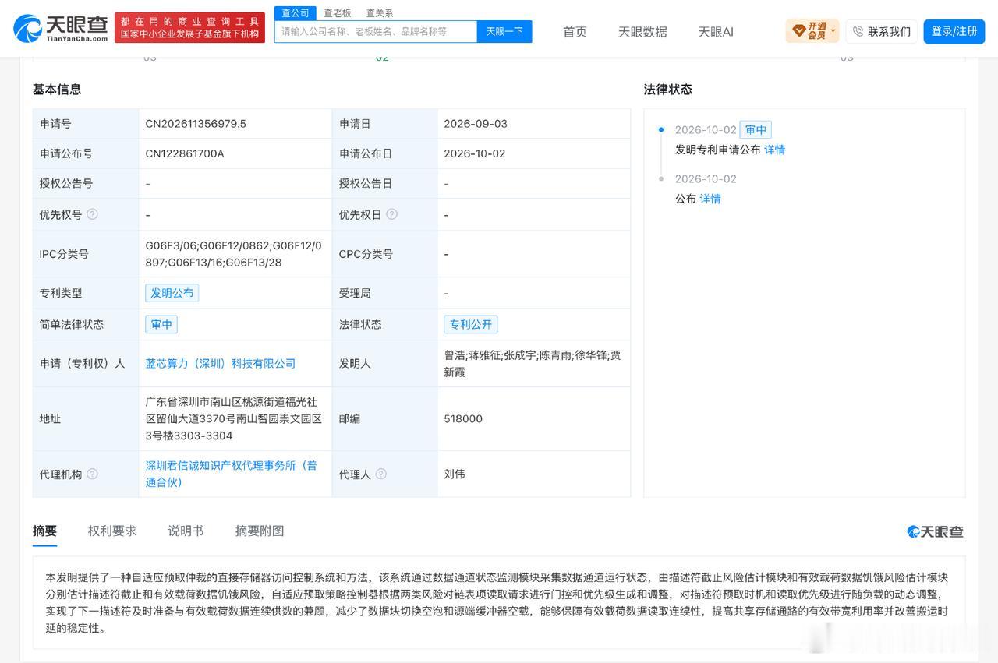Screen dimensions: 998x663
Task: Open the 首页 navigation item
Action: coord(575,32)
